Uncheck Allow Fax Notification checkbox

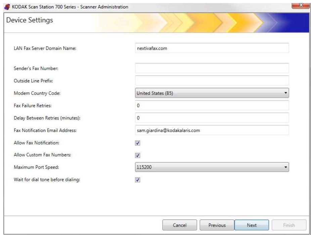coord(138,143)
